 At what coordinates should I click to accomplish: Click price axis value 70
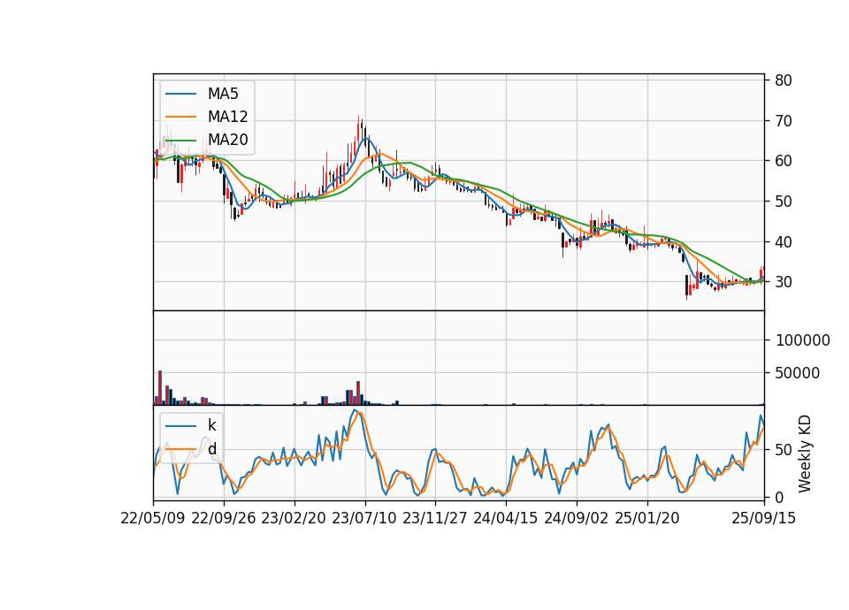784,121
